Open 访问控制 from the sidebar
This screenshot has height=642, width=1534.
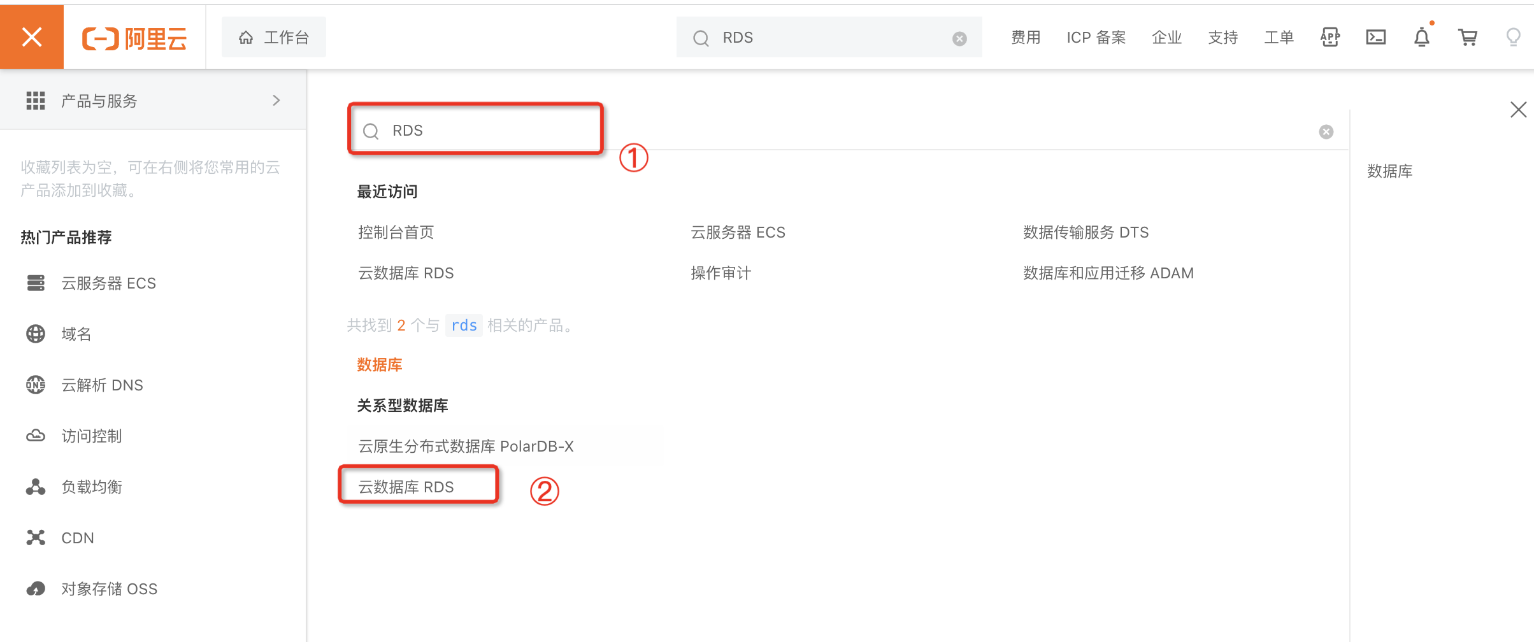pyautogui.click(x=92, y=436)
